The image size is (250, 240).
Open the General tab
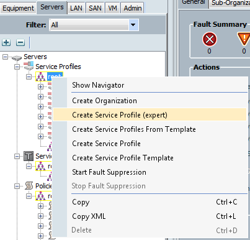point(194,3)
